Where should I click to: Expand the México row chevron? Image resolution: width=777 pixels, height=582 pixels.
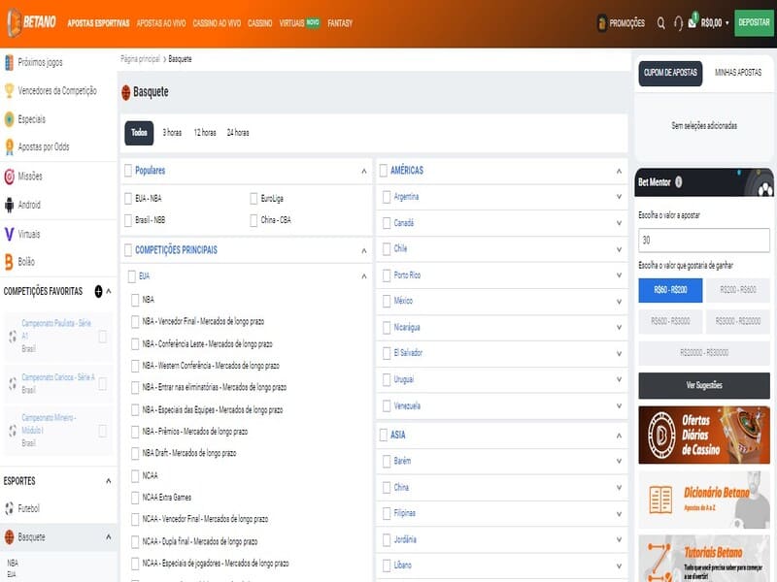coord(619,302)
